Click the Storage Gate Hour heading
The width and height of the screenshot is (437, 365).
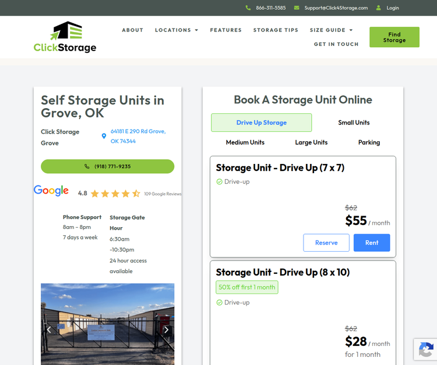(127, 223)
